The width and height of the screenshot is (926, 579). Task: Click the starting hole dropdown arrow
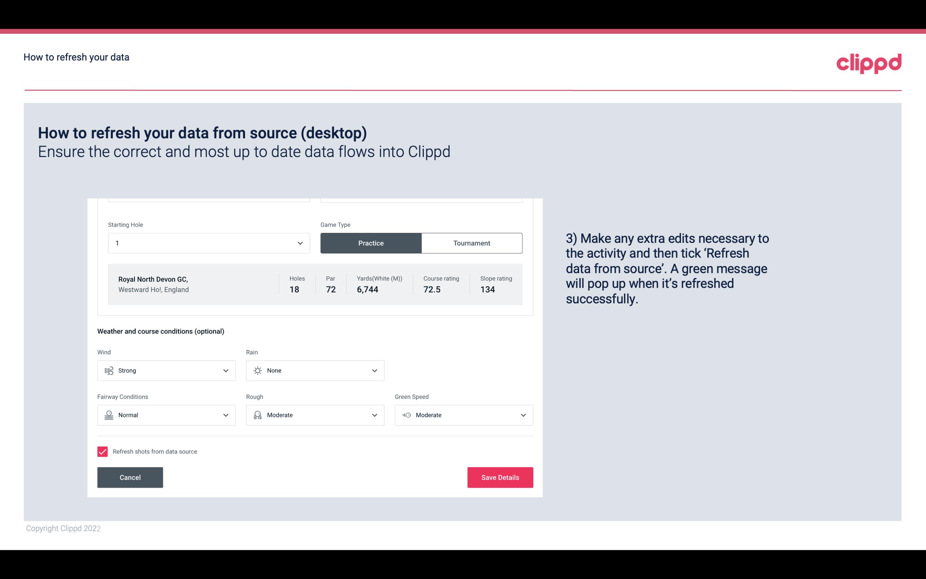coord(299,243)
